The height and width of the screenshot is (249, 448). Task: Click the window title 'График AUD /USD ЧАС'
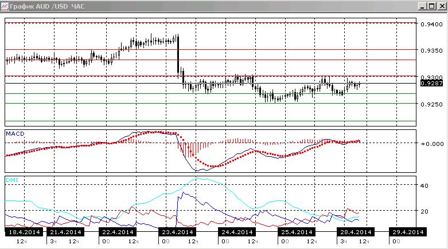(47, 6)
